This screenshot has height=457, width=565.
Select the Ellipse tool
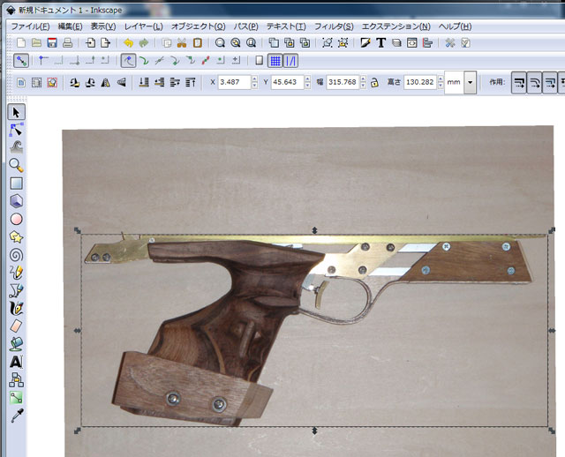pos(16,219)
